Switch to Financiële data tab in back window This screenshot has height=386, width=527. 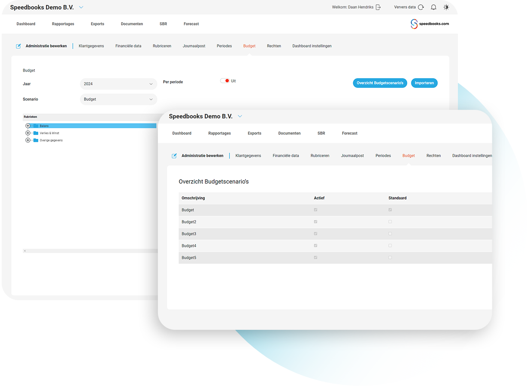128,46
